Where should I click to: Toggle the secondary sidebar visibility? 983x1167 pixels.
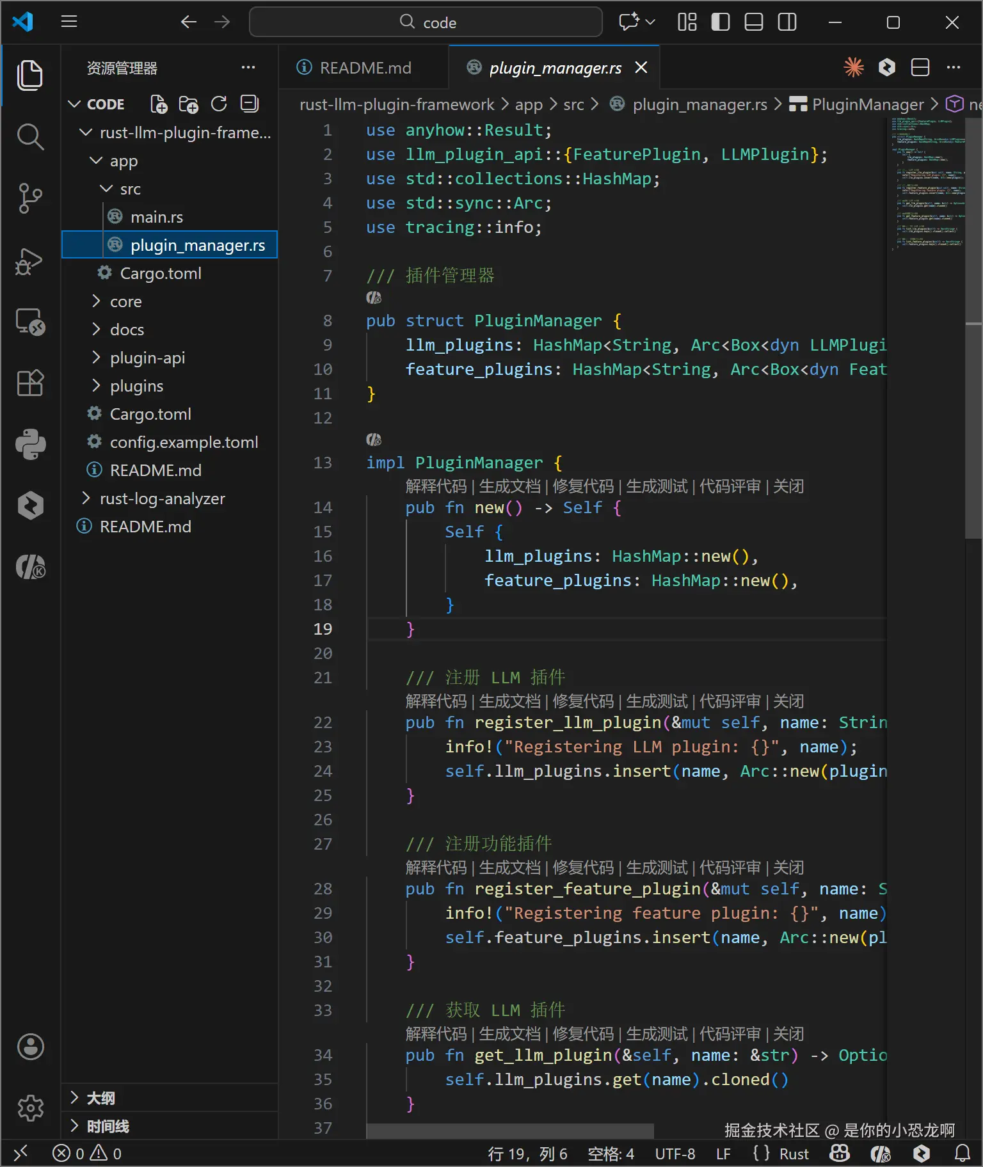click(x=787, y=22)
